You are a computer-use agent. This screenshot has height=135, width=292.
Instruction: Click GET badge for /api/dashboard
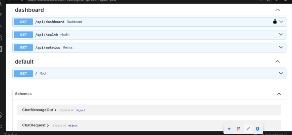23,22
